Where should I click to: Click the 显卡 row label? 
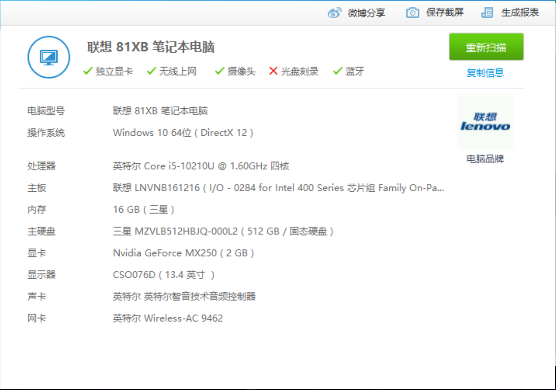(x=37, y=253)
